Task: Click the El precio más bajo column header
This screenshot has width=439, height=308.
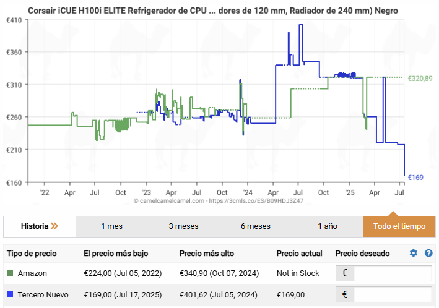Action: 116,254
